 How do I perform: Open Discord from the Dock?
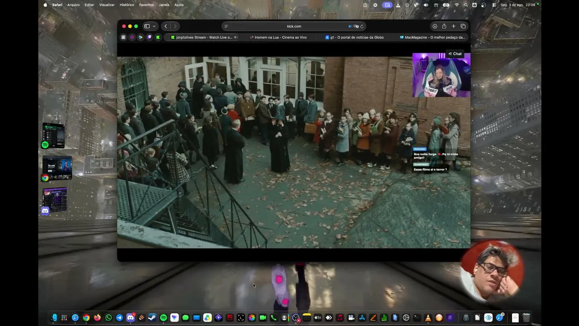[130, 318]
